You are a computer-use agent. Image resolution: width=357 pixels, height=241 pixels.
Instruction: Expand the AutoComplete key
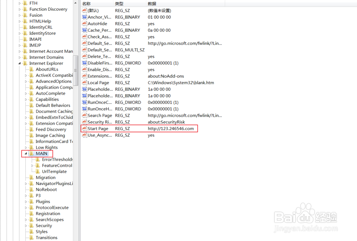pos(26,94)
